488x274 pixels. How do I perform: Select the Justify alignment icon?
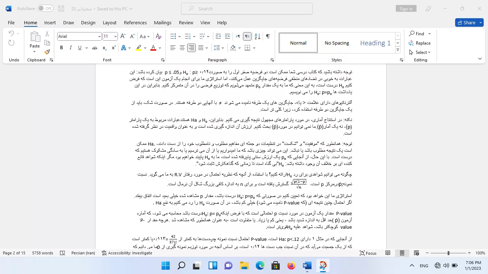click(x=201, y=48)
